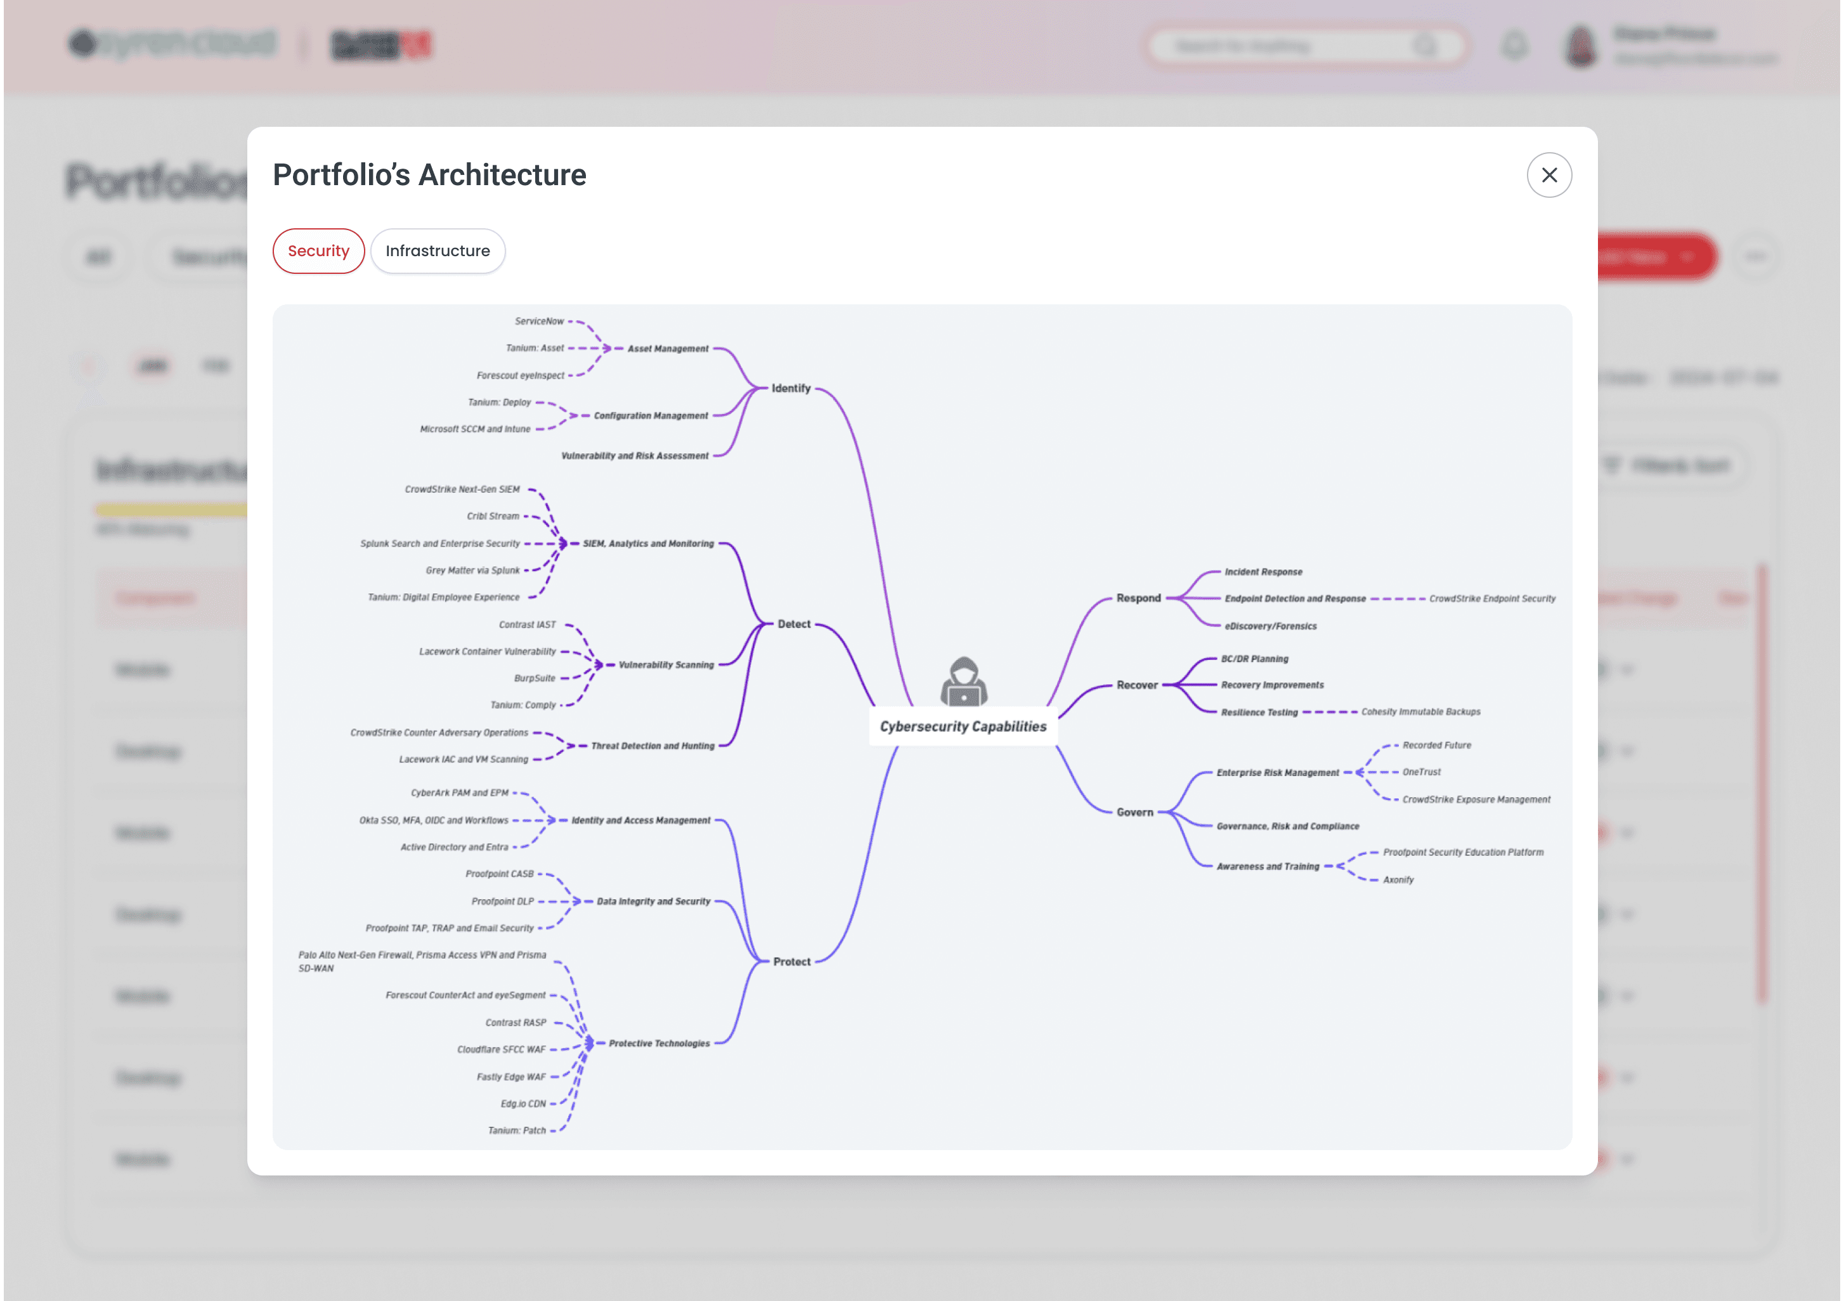Select CrowdStrike Counter Adversary Operations node
The width and height of the screenshot is (1844, 1301).
coord(439,732)
